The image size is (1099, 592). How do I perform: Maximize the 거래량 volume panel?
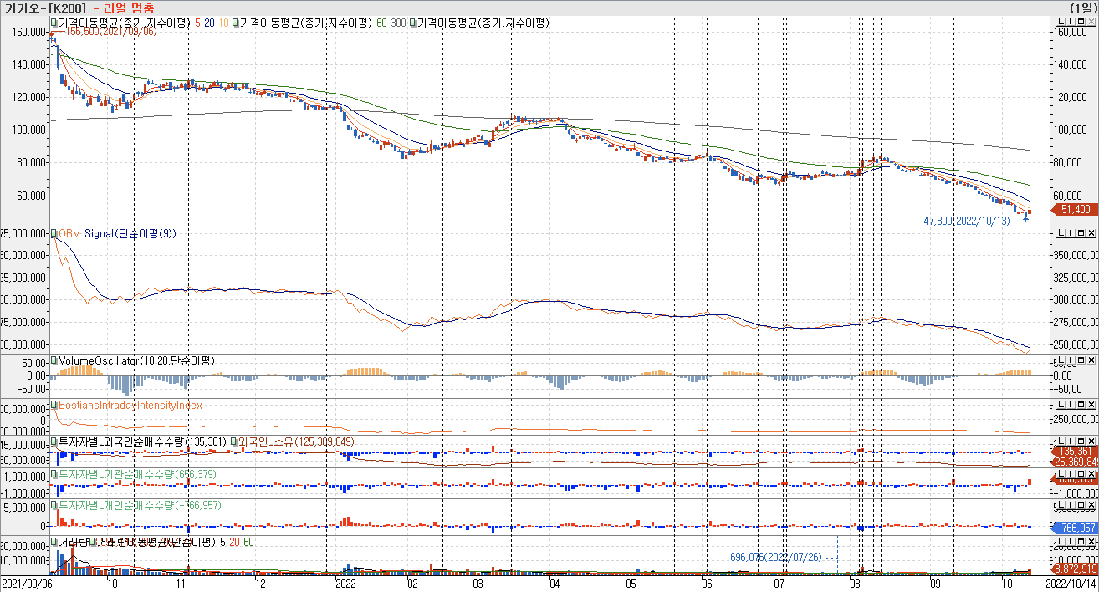coord(1081,541)
